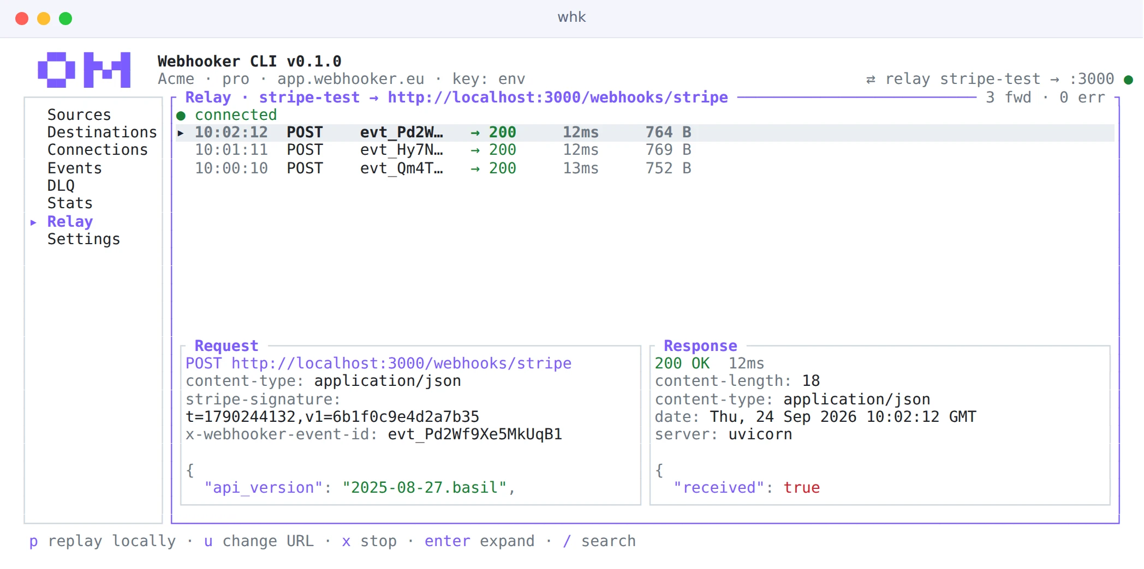
Task: Click the app.webhooker.eu host text
Action: click(350, 79)
